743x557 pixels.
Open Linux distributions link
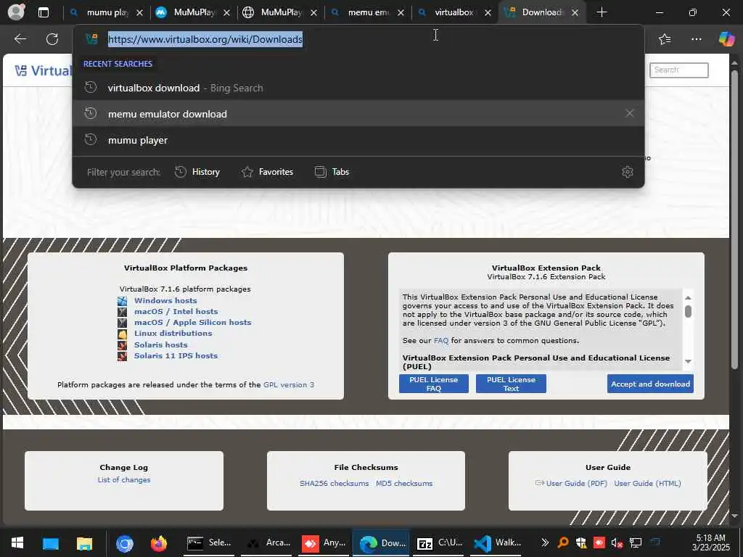(173, 333)
